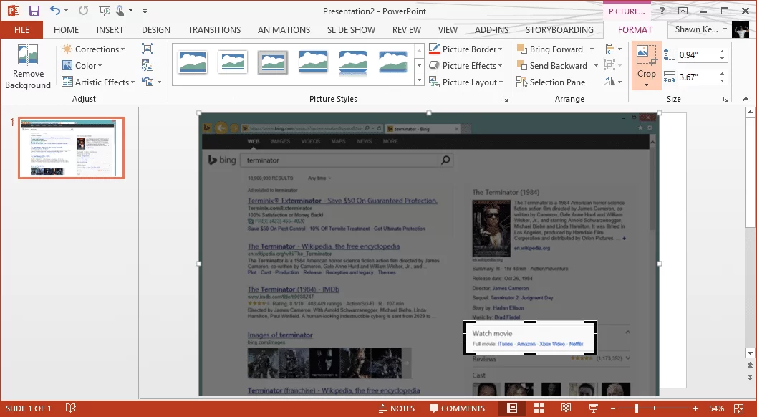Screen dimensions: 757x417
Task: Open the Help question mark icon
Action: (662, 11)
